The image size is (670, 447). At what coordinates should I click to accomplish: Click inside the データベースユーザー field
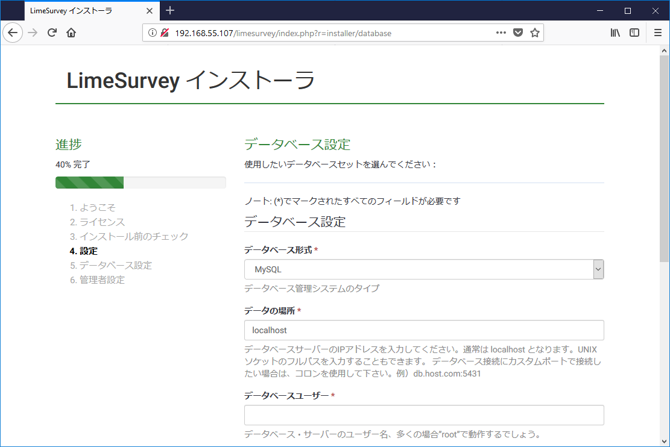pyautogui.click(x=422, y=415)
